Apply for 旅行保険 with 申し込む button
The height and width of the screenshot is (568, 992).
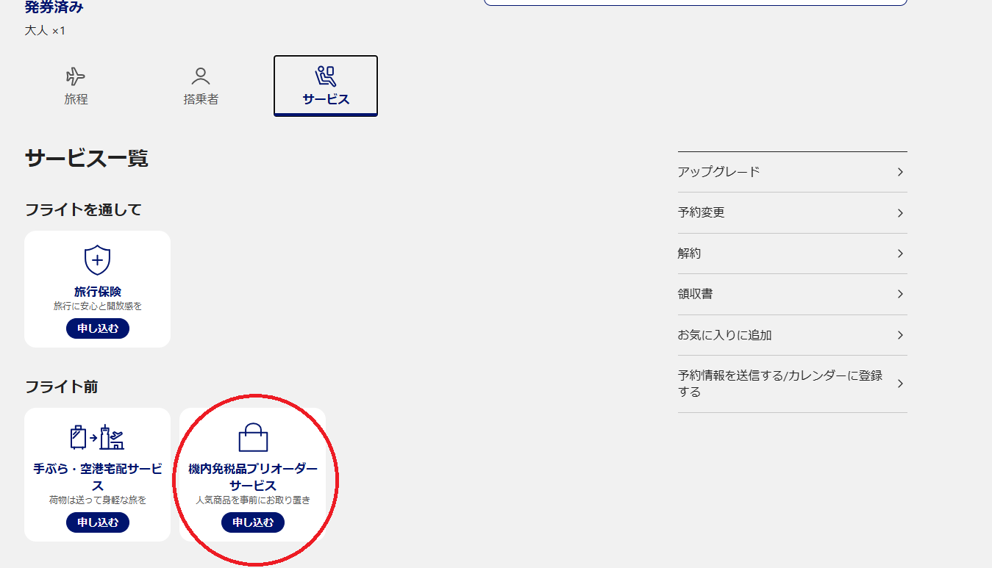[98, 328]
